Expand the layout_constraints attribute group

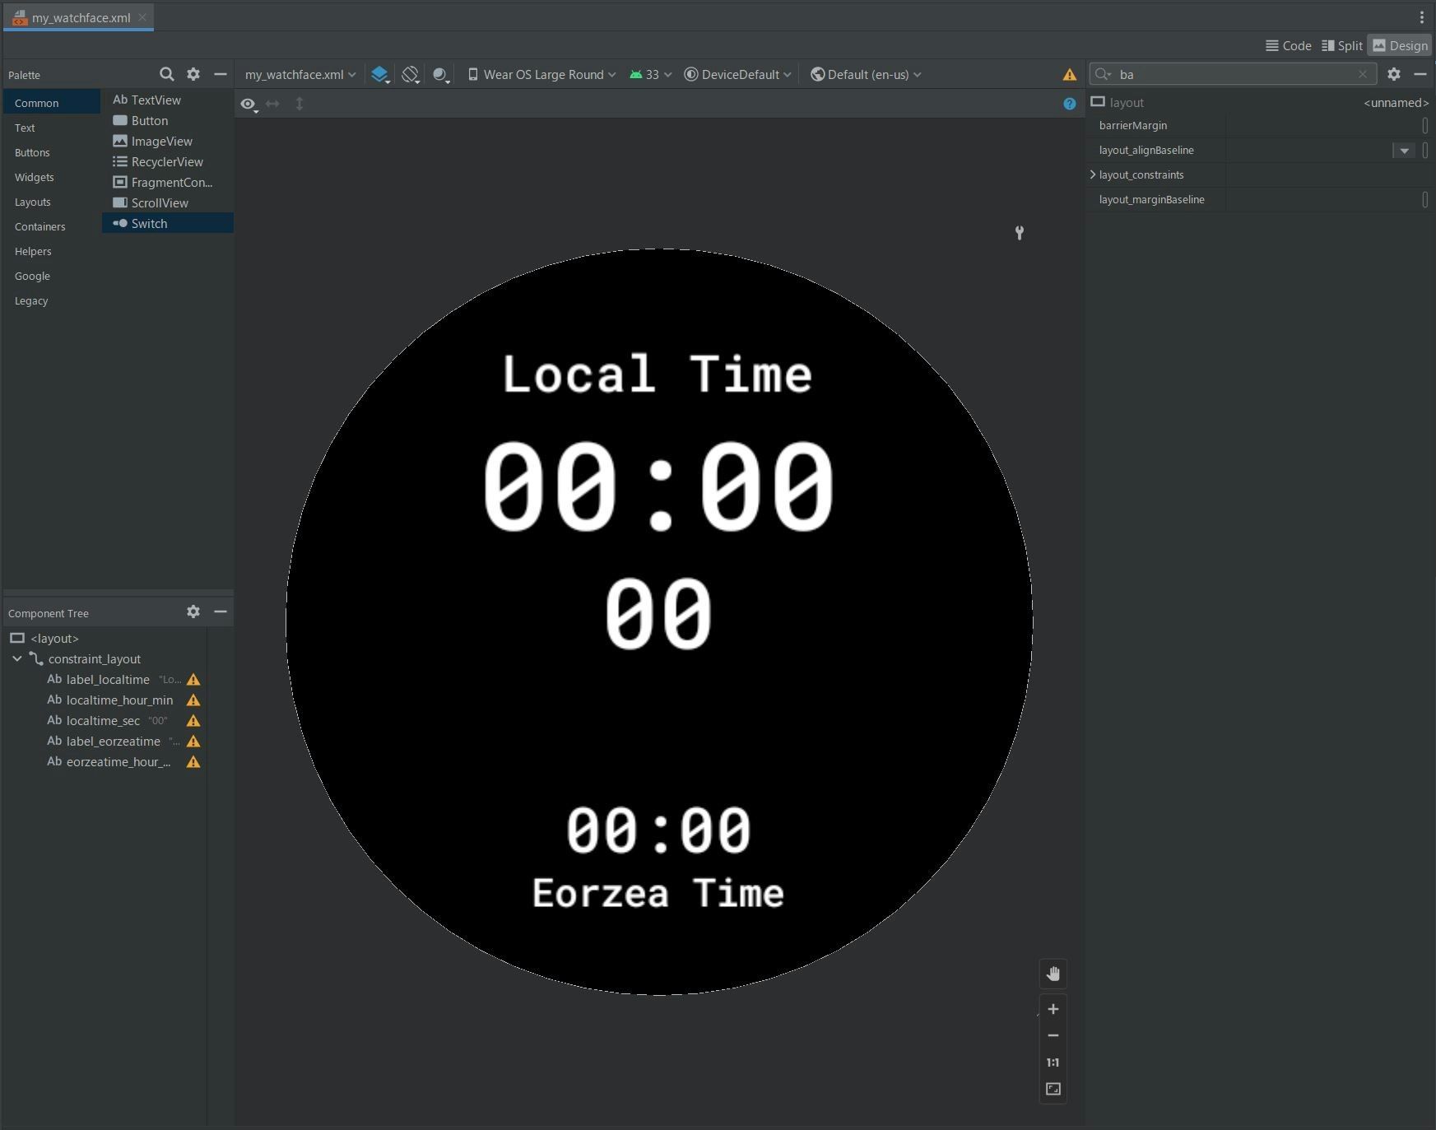[1093, 174]
